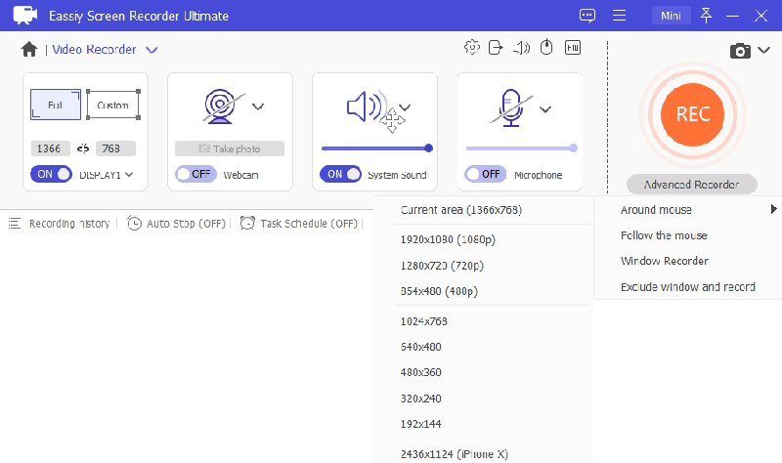Open the record settings gear icon

pos(472,47)
